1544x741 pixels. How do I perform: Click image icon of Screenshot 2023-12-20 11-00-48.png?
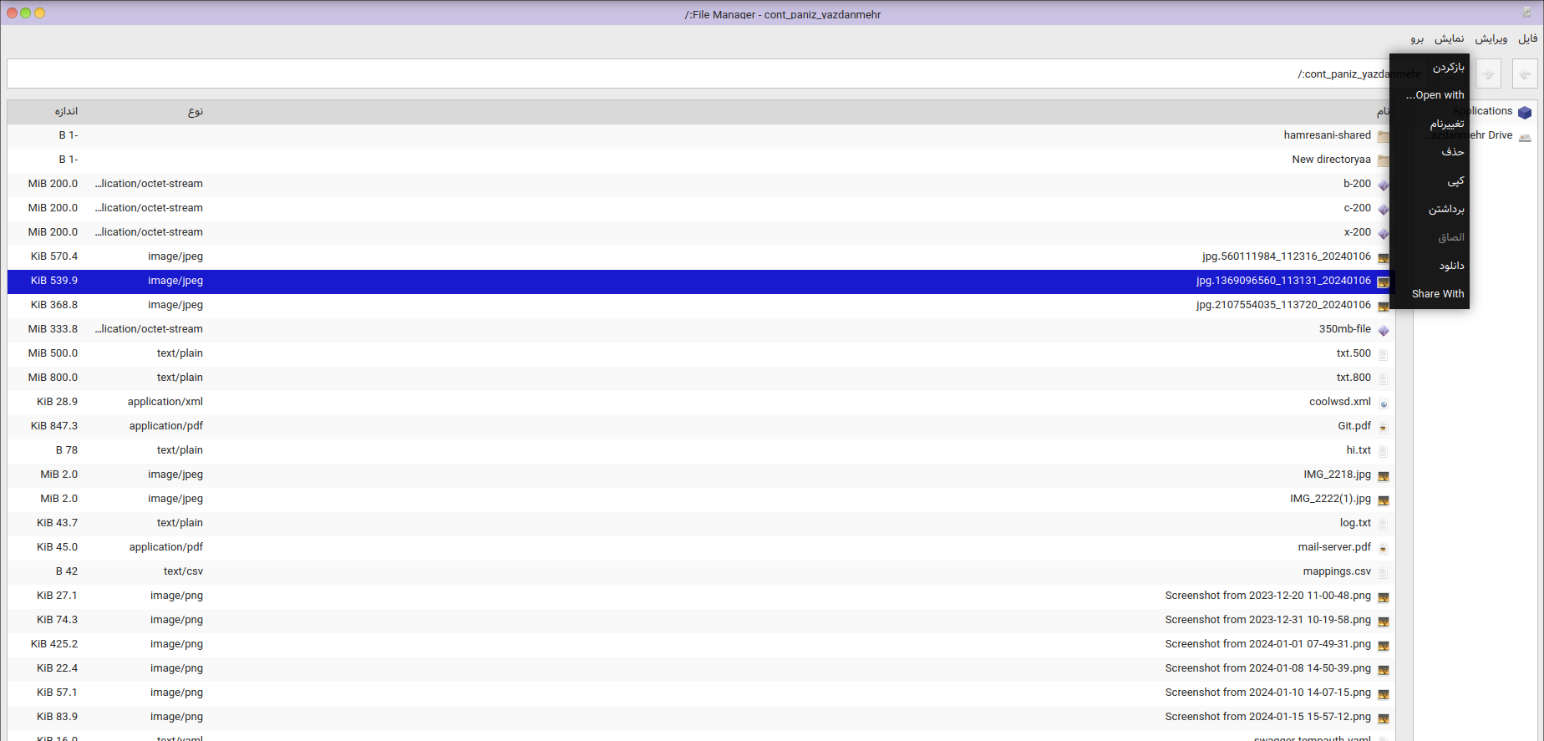pos(1384,596)
